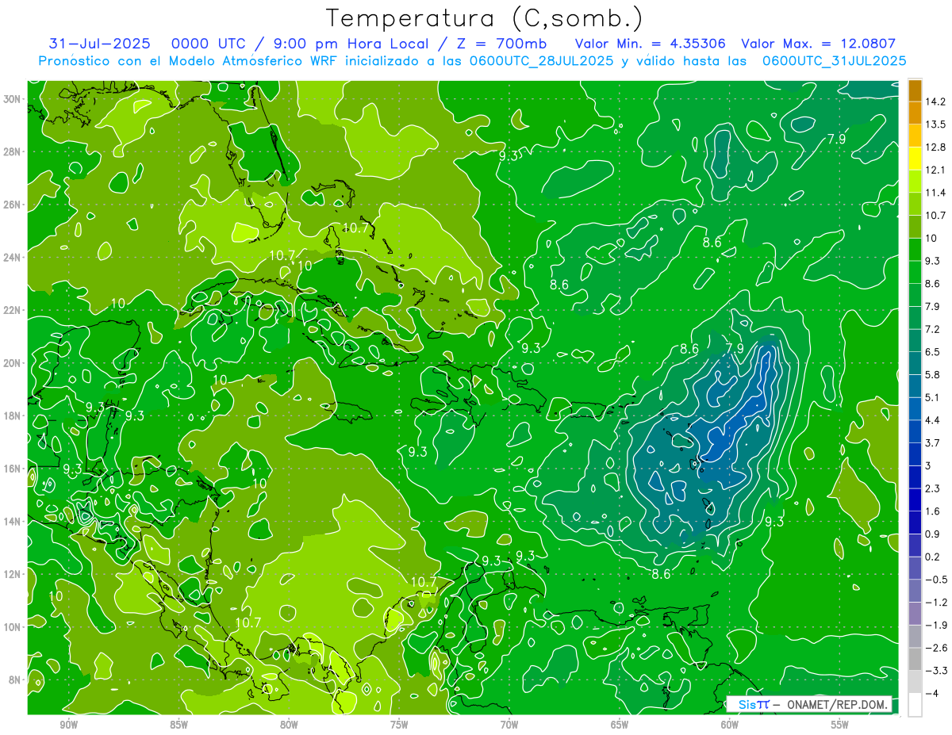
Task: Click the '70W' longitude axis label
Action: 509,725
